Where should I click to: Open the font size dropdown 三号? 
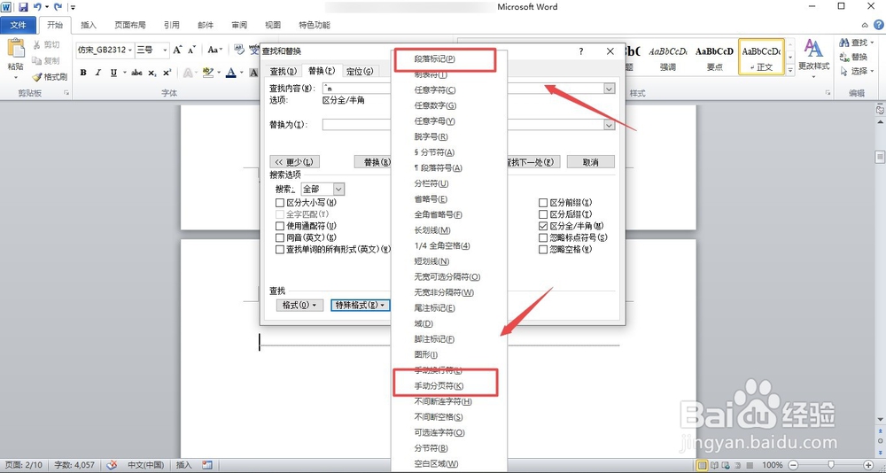pos(165,50)
